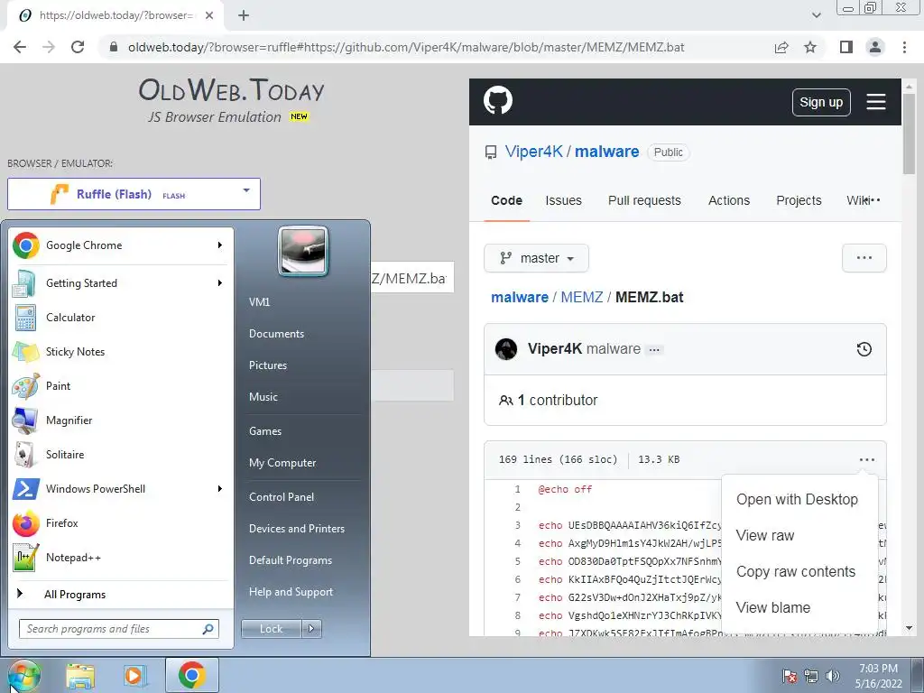Screen dimensions: 924x693
Task: Expand Windows PowerShell submenu arrow
Action: click(220, 488)
